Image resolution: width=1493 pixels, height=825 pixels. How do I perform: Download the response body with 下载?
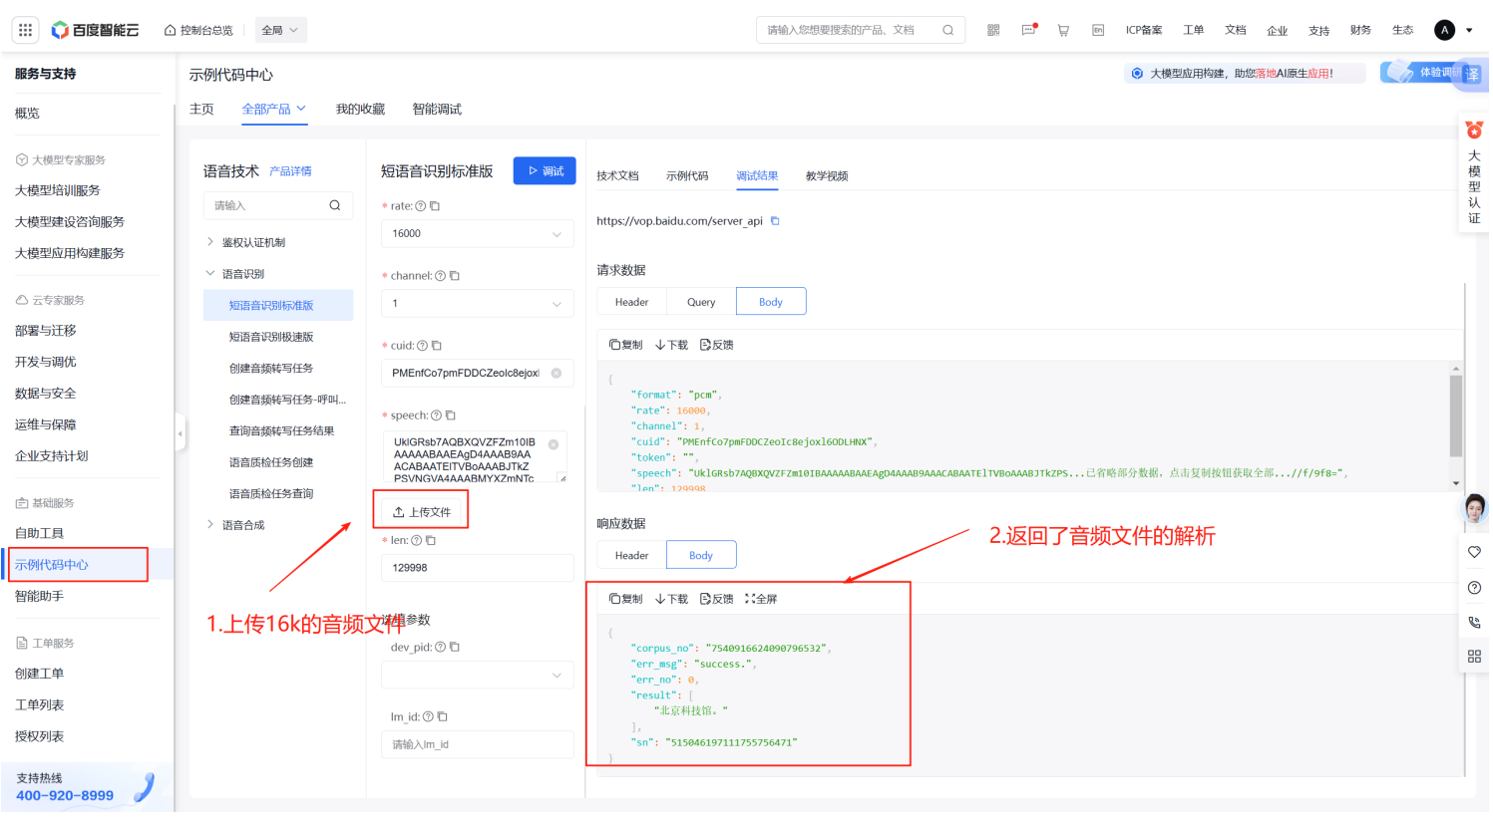coord(672,599)
